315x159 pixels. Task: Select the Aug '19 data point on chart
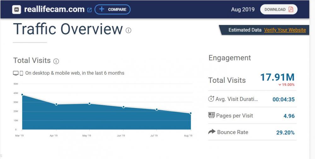point(191,113)
